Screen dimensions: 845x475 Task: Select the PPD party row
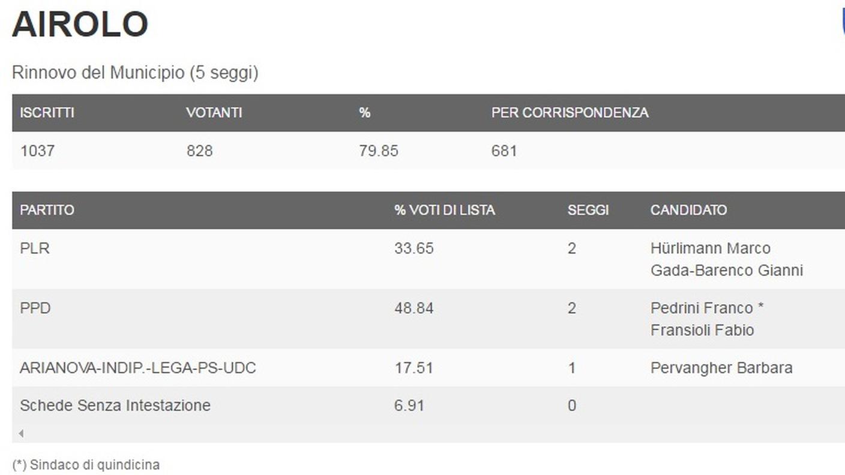[429, 319]
